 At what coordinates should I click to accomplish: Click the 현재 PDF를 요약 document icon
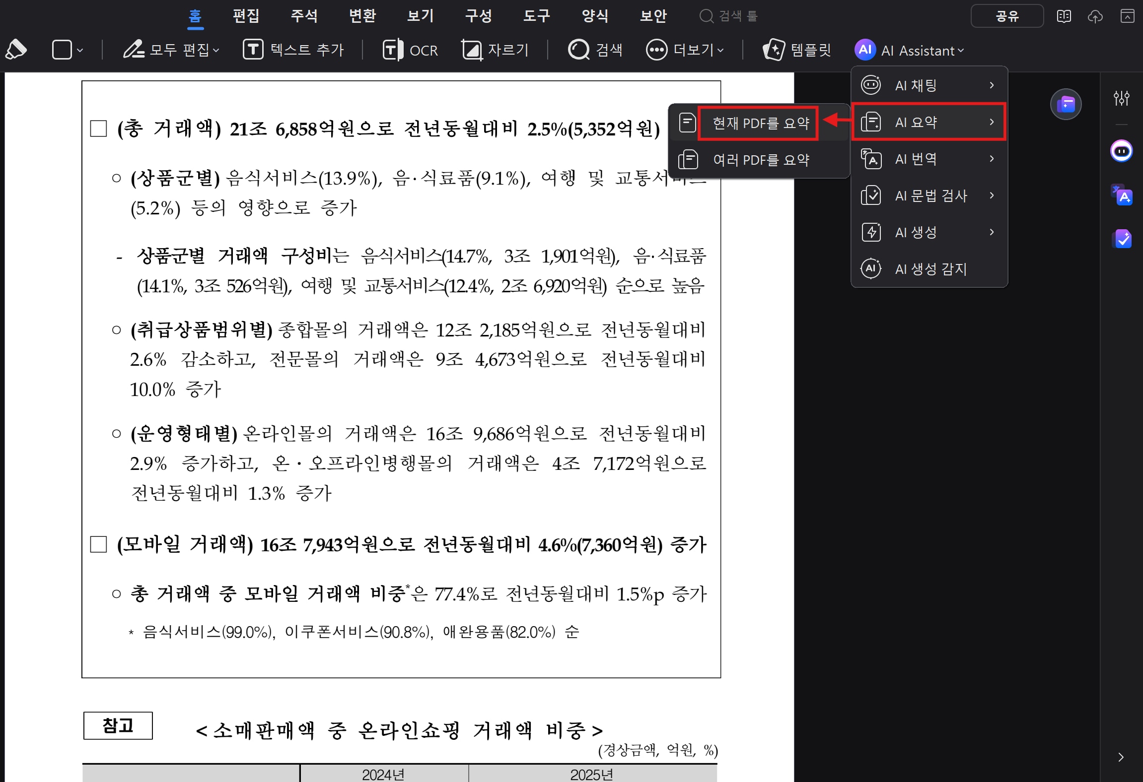688,123
